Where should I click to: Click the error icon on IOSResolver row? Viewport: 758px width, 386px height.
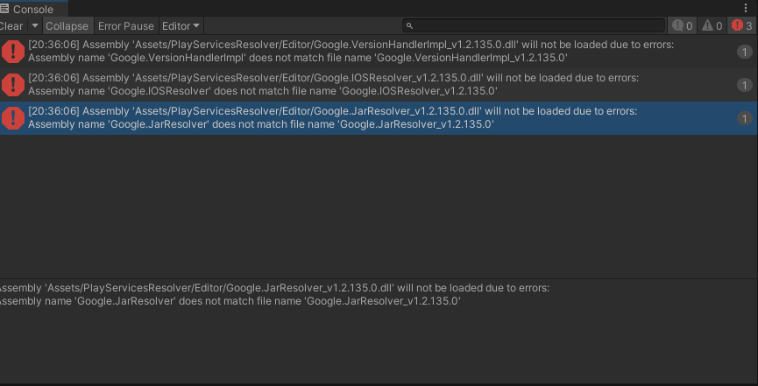coord(13,85)
